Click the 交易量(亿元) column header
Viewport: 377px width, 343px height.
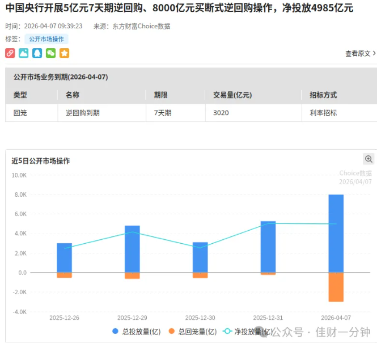point(232,95)
